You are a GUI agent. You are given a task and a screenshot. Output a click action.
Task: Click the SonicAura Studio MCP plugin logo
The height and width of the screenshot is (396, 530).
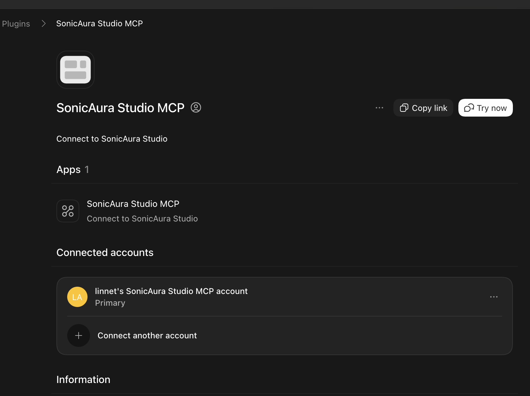[x=75, y=70]
